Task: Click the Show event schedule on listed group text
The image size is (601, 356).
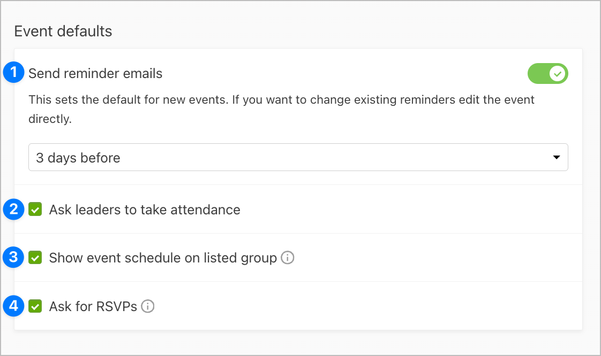Action: click(163, 258)
